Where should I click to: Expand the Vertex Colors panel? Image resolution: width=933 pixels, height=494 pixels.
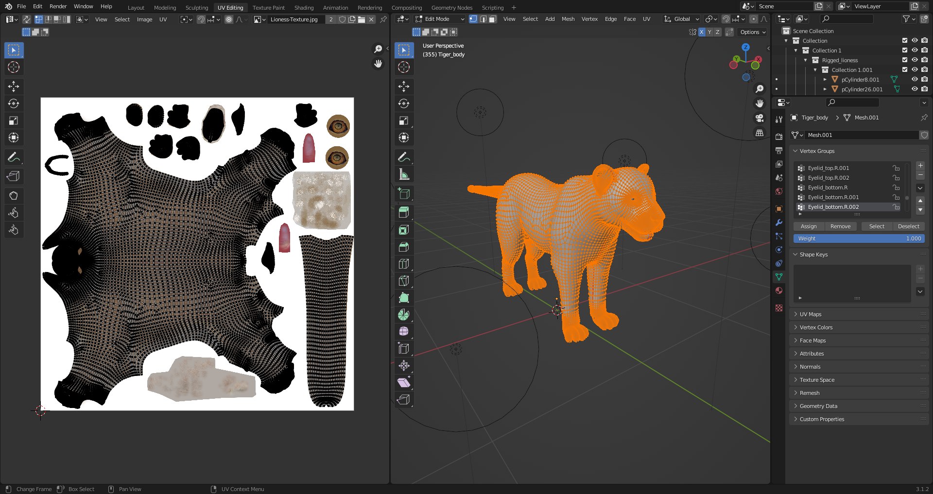(x=816, y=327)
